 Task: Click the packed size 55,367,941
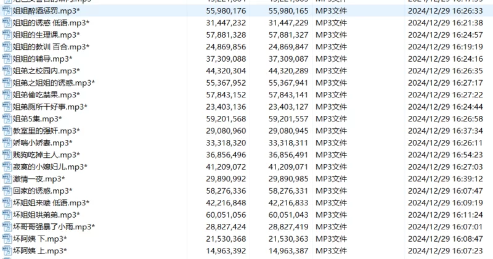coord(288,83)
